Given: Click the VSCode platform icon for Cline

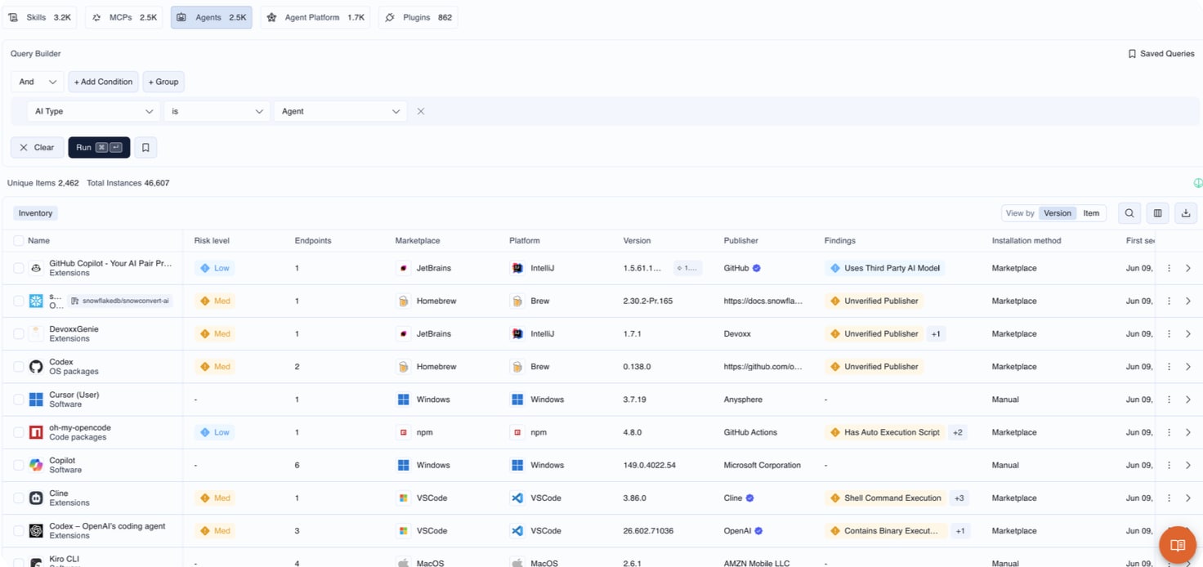Looking at the screenshot, I should 517,498.
